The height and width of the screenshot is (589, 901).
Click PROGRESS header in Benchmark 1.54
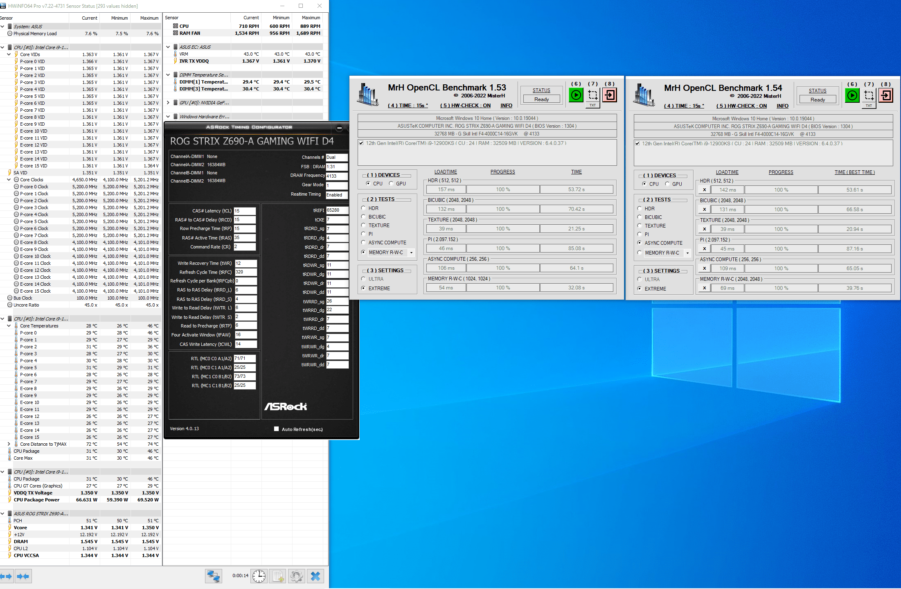click(781, 172)
